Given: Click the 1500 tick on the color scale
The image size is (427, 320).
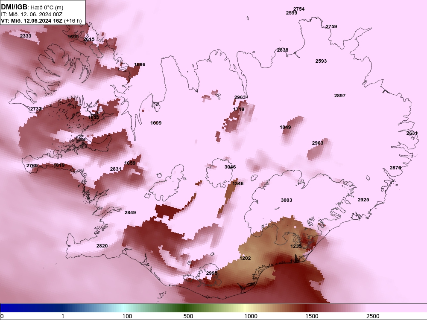Looking at the screenshot, I should [x=312, y=316].
